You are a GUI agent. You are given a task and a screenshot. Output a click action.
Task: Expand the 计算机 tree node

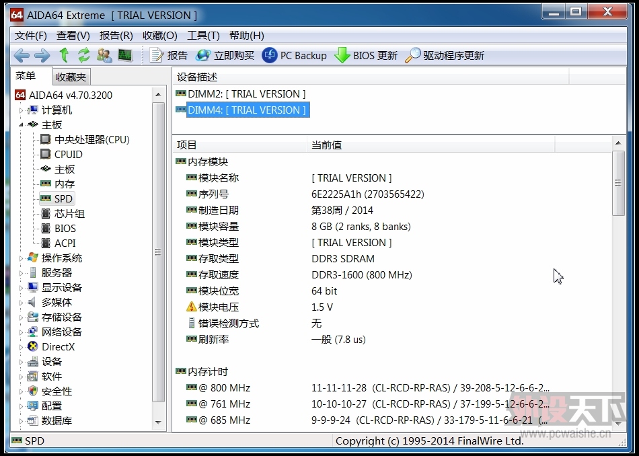(x=22, y=110)
